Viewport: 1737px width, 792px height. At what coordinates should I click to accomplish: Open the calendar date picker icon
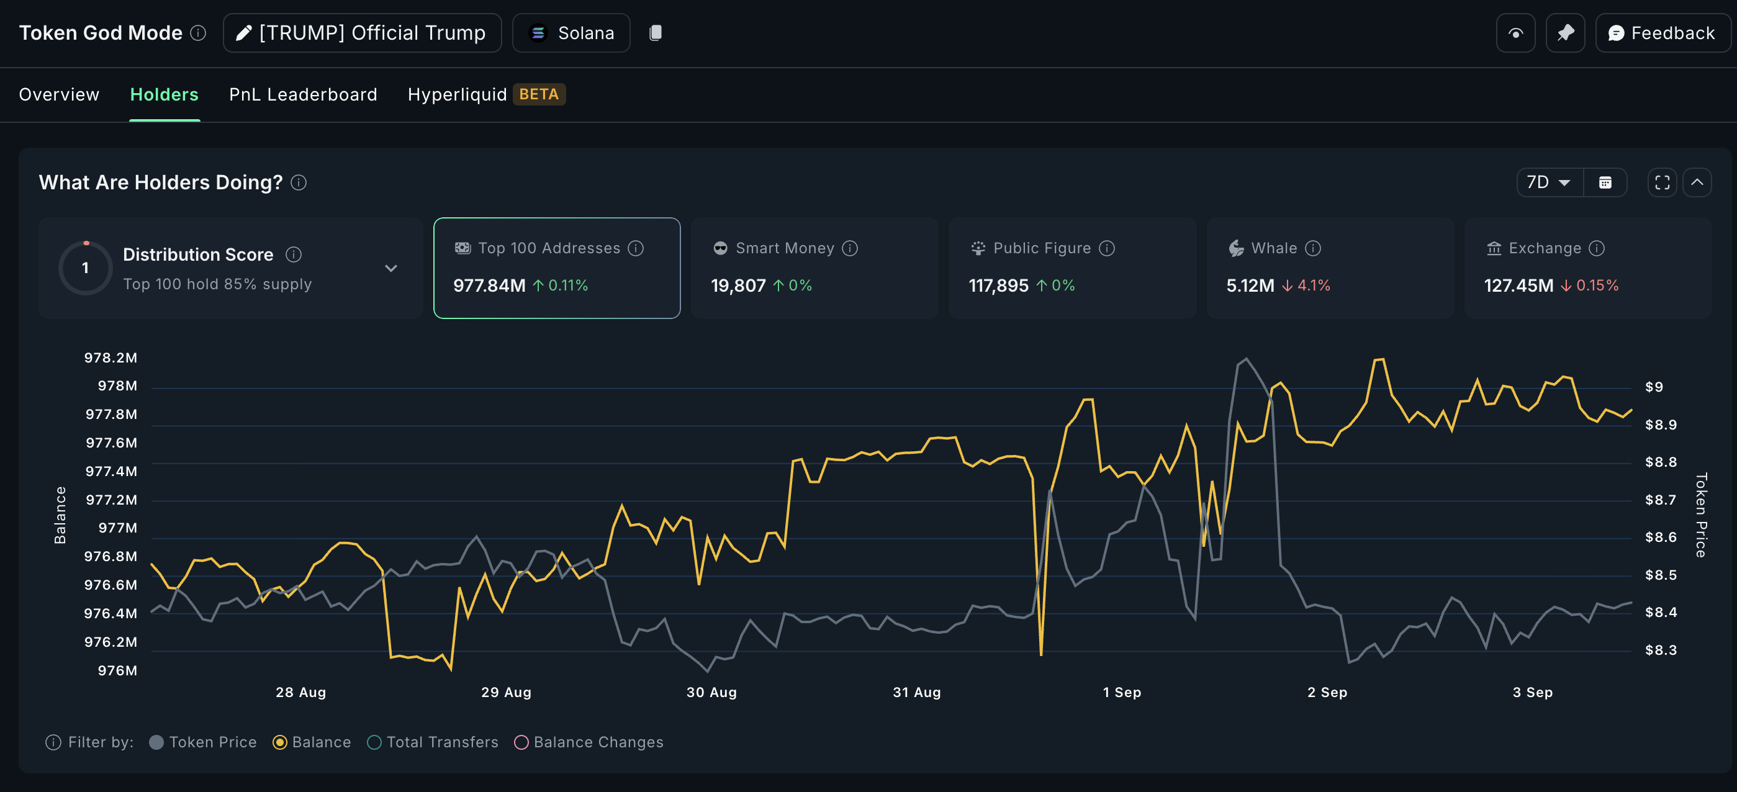tap(1605, 182)
